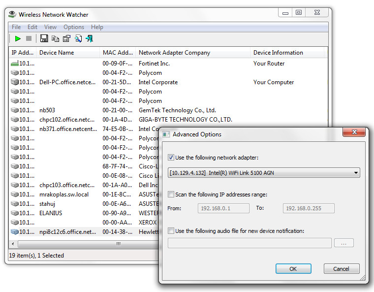Click the audio file browse '...' button

(x=343, y=243)
